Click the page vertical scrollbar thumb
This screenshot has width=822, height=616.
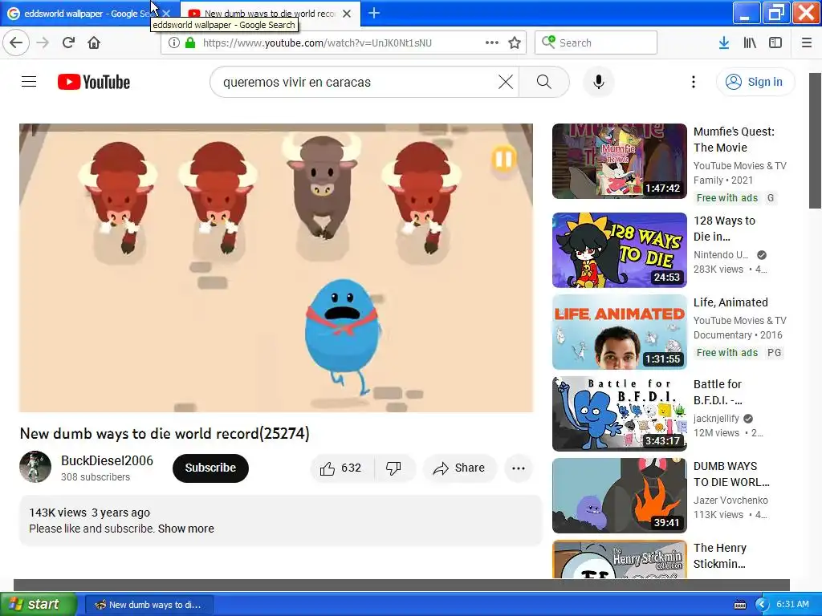tap(815, 140)
